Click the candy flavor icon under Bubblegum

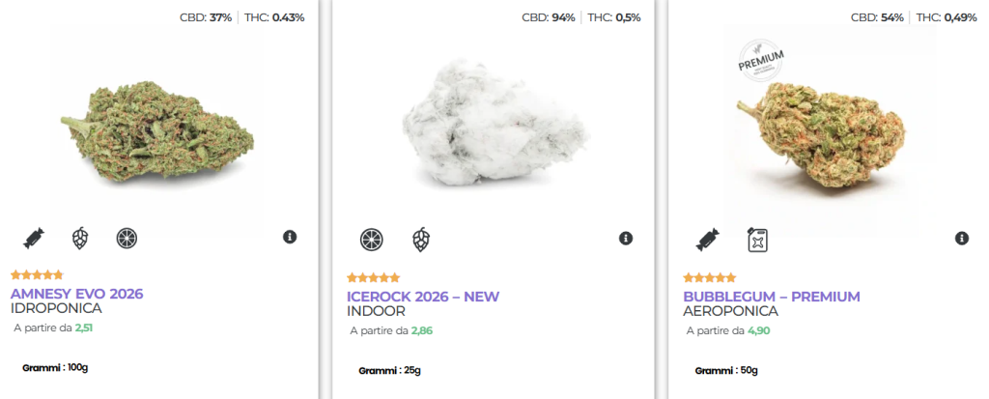pyautogui.click(x=707, y=239)
